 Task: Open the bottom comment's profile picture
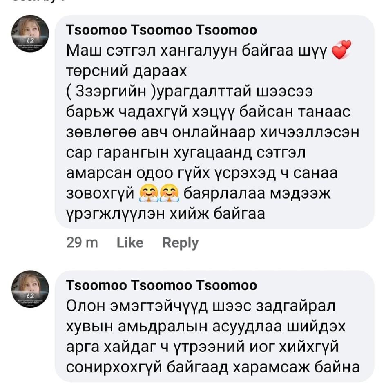30,289
